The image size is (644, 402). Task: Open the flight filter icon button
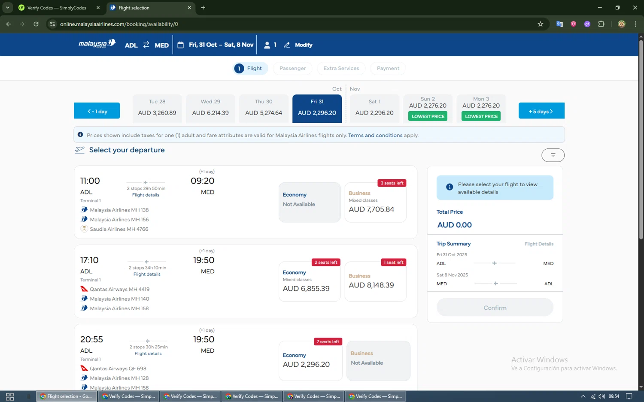coord(553,155)
